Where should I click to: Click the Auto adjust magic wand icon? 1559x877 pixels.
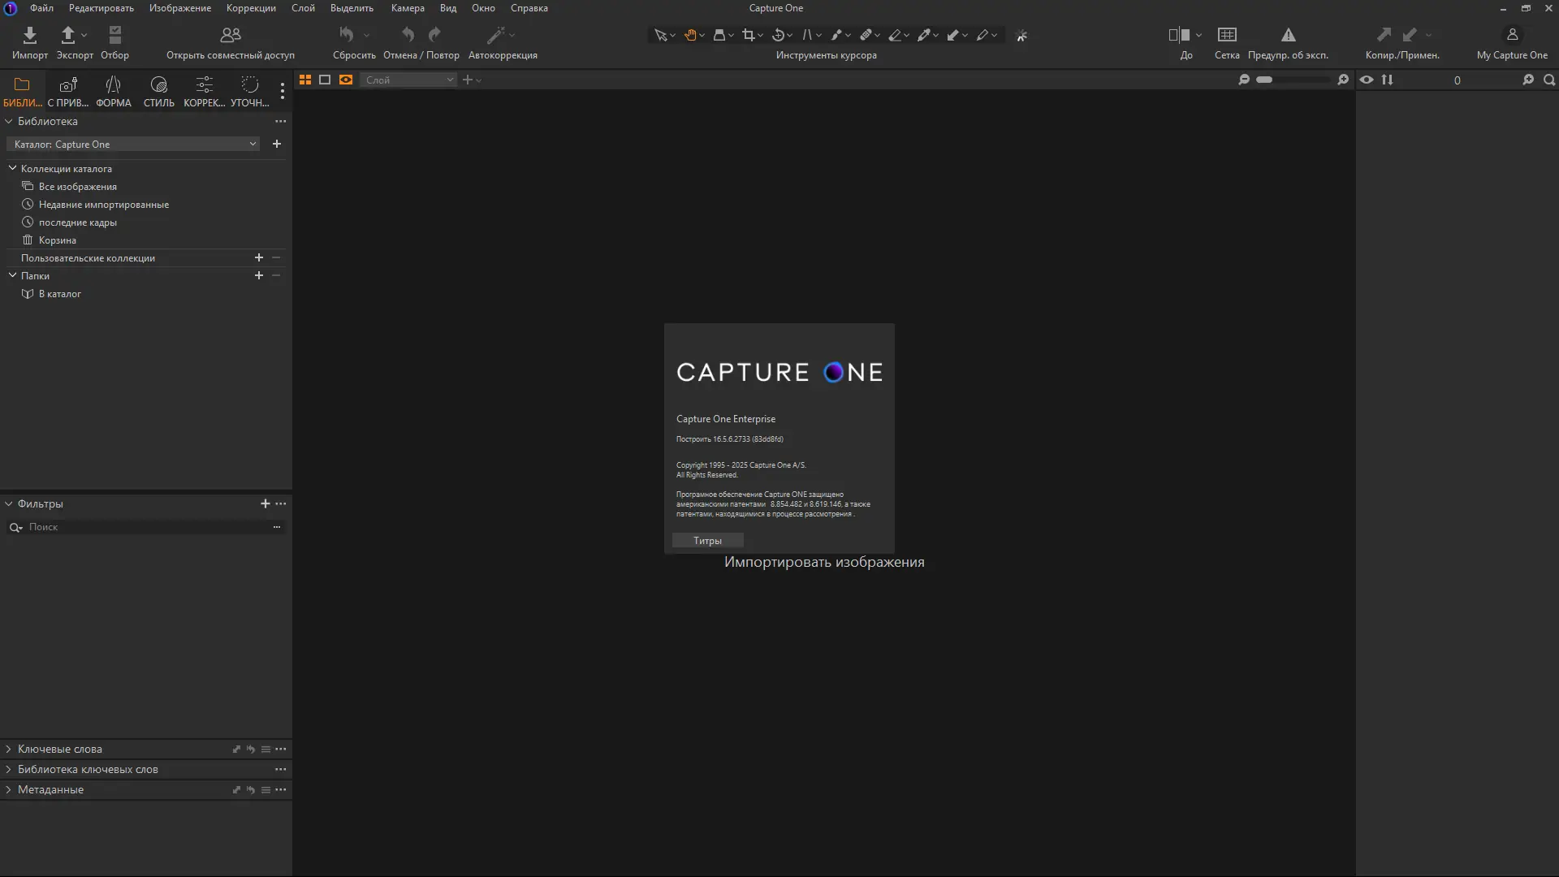[x=495, y=35]
